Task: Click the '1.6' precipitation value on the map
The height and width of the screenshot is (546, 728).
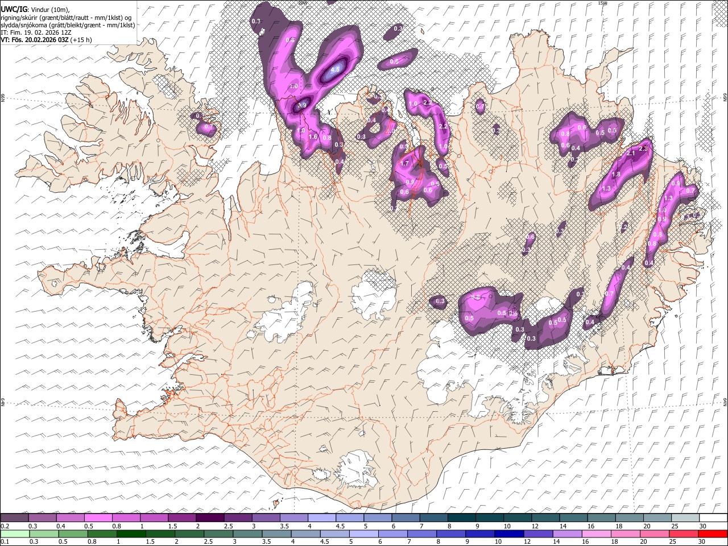Action: [313, 137]
